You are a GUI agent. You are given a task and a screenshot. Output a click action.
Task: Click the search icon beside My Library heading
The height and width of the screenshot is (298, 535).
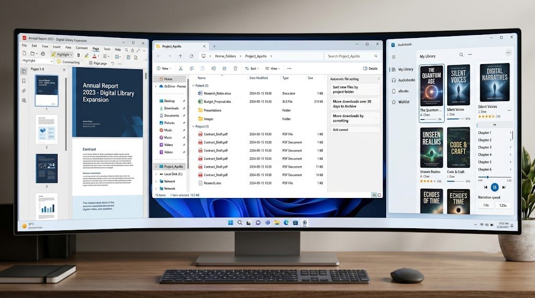coord(461,54)
